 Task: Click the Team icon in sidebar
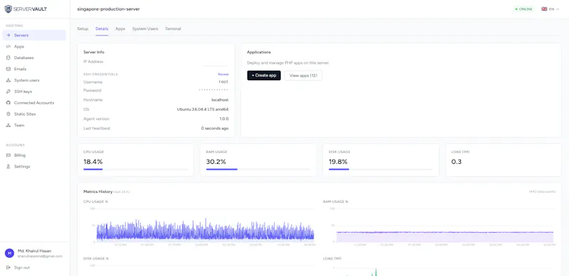(9, 125)
